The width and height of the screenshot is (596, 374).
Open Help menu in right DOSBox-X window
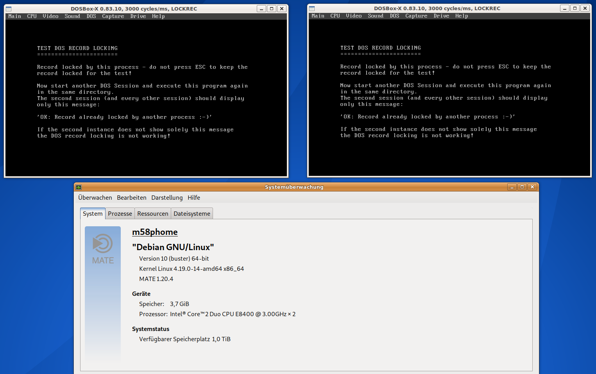pyautogui.click(x=462, y=16)
